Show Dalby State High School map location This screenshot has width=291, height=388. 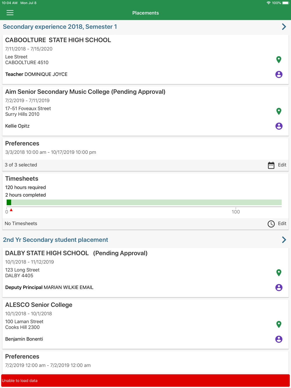(279, 273)
